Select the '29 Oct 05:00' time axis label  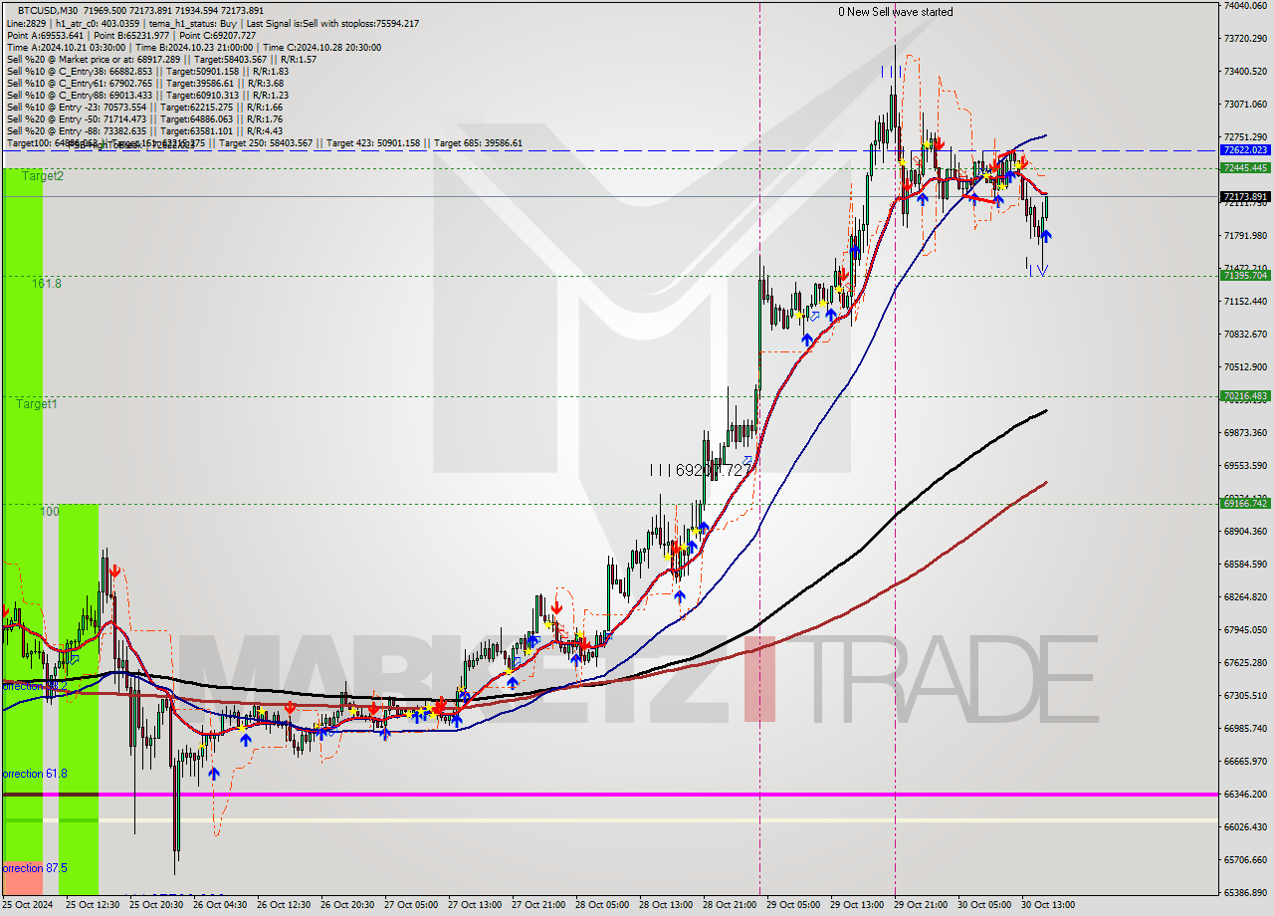(x=793, y=905)
